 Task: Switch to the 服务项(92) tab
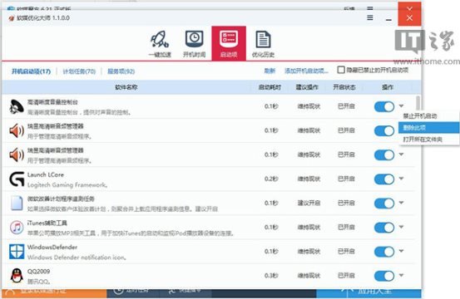tap(121, 71)
